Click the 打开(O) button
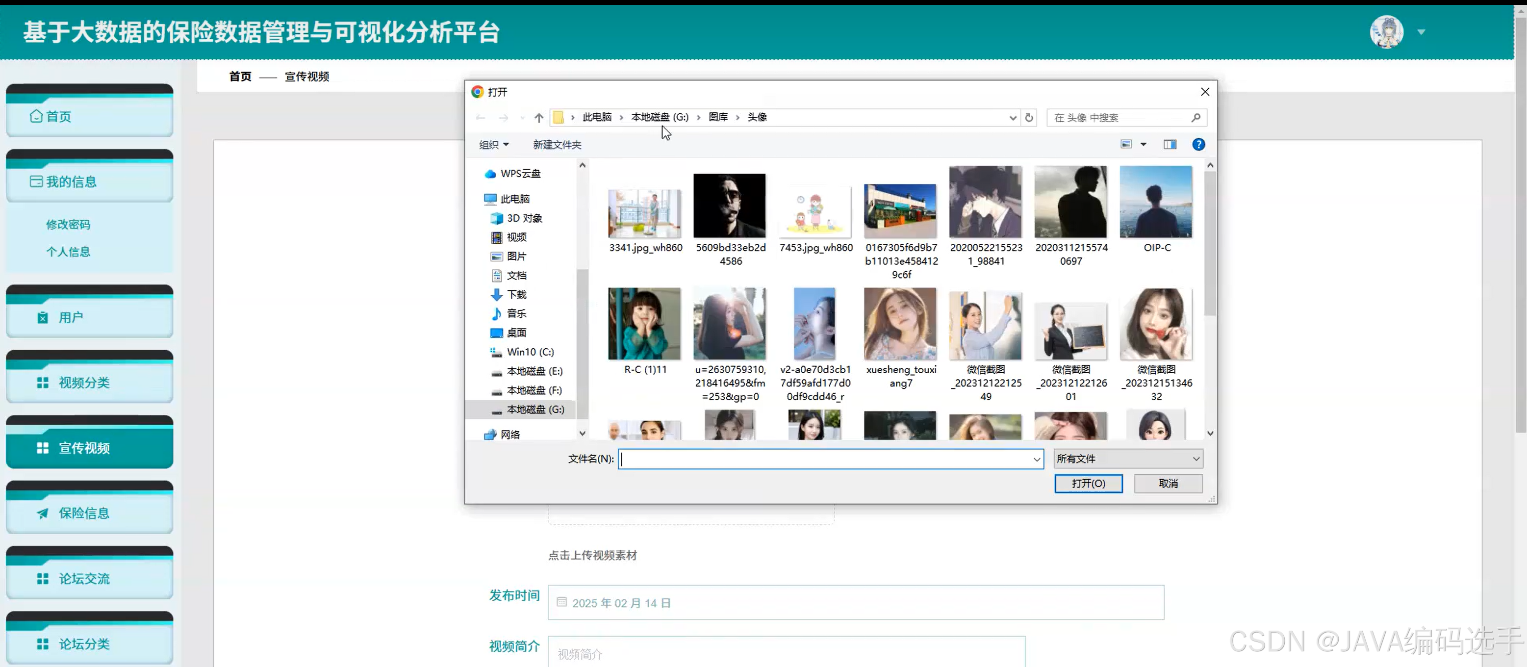1527x667 pixels. [1088, 483]
